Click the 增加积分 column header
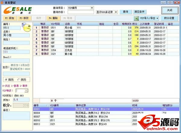This screenshot has width=181, height=133. tap(170, 106)
